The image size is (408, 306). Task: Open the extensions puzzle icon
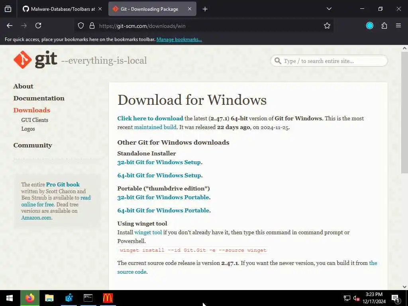(x=384, y=25)
